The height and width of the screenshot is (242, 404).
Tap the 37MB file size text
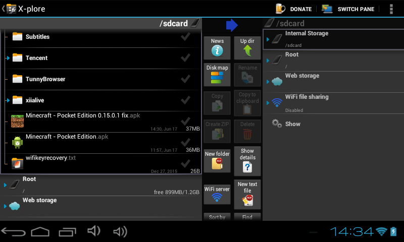coord(193,129)
